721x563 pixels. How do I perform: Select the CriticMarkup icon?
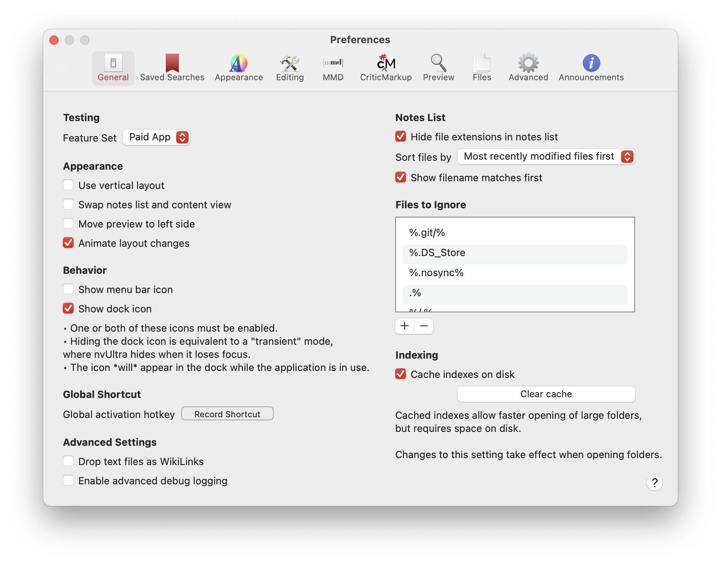click(386, 63)
